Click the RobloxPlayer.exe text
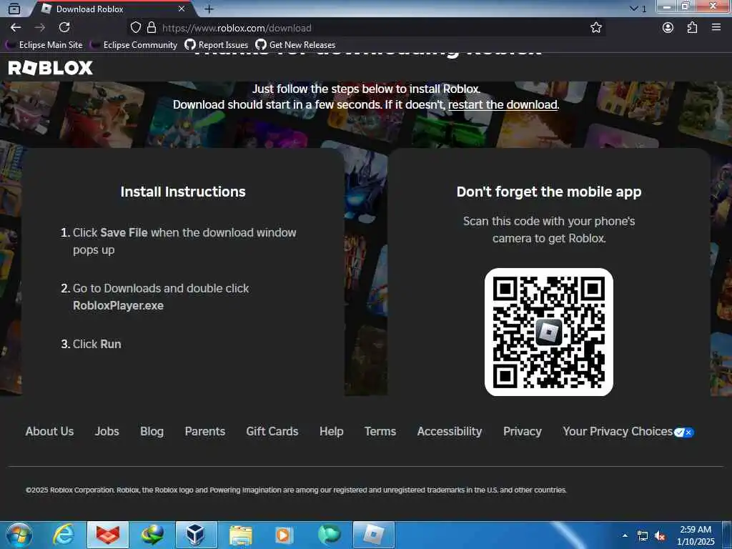The height and width of the screenshot is (549, 732). pyautogui.click(x=118, y=306)
